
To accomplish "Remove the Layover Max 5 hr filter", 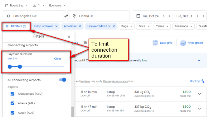I will 114,26.
